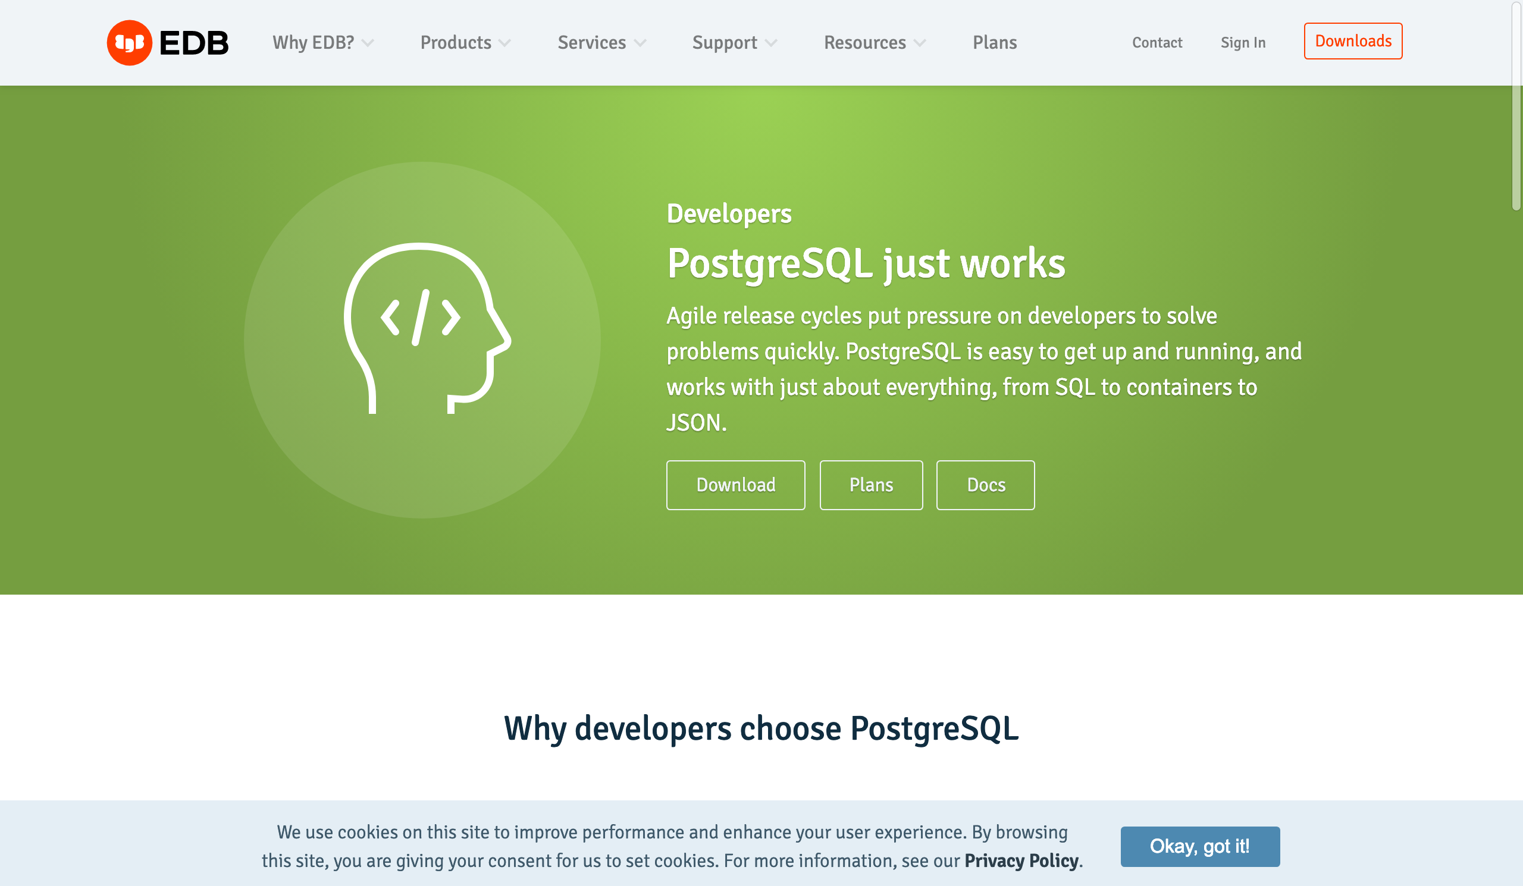Click the Plans button in the hero
This screenshot has width=1523, height=886.
pyautogui.click(x=871, y=485)
